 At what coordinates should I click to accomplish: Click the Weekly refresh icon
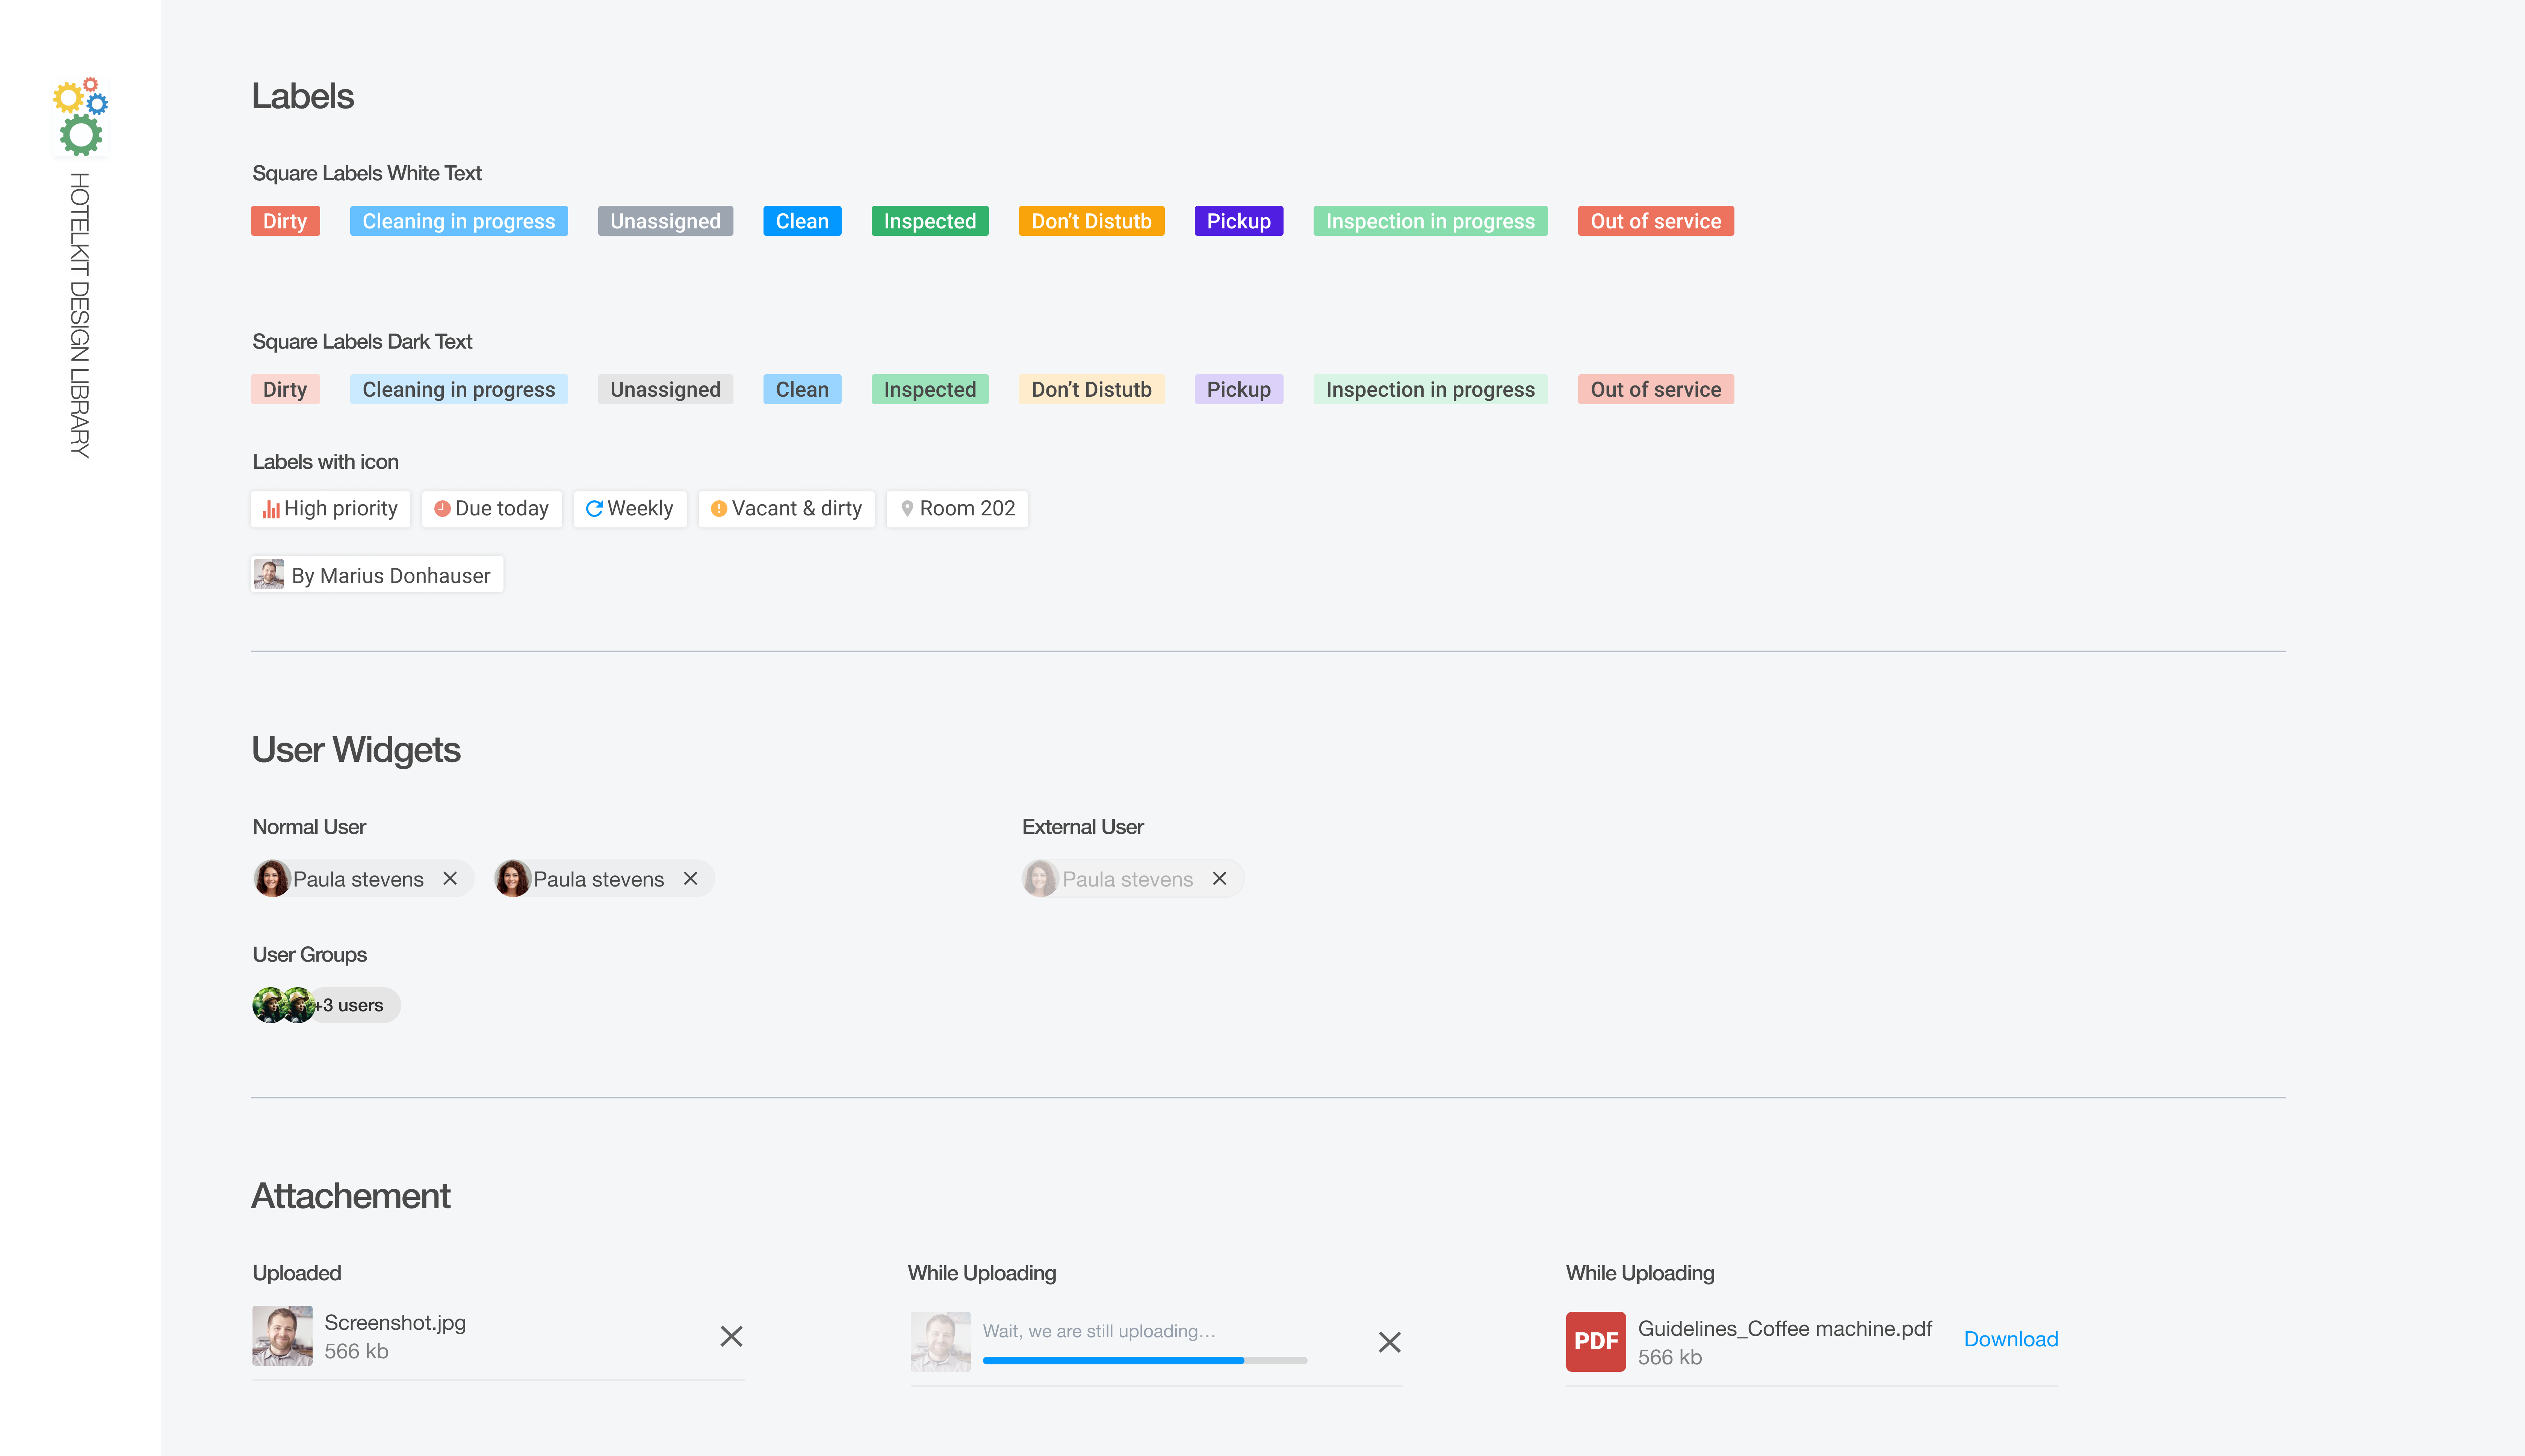594,509
